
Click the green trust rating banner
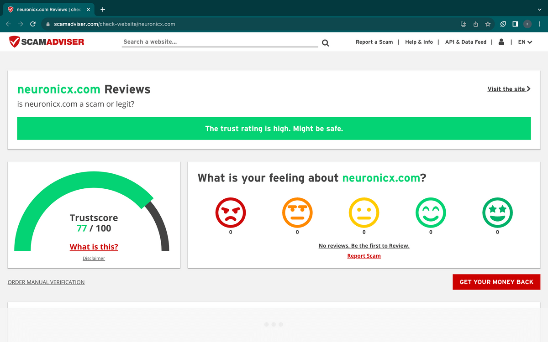click(x=274, y=129)
